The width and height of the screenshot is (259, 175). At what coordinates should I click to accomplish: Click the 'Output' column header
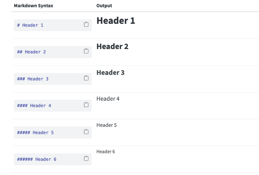[x=104, y=6]
